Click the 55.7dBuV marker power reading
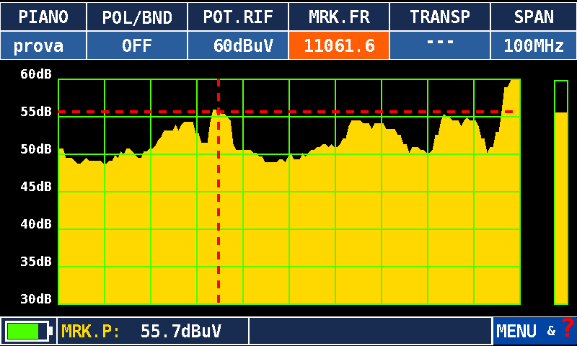 (181, 332)
